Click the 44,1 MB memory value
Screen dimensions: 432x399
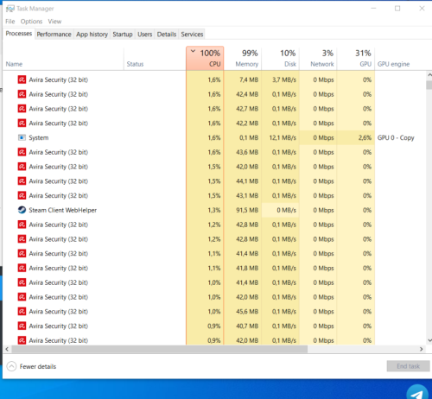click(247, 181)
